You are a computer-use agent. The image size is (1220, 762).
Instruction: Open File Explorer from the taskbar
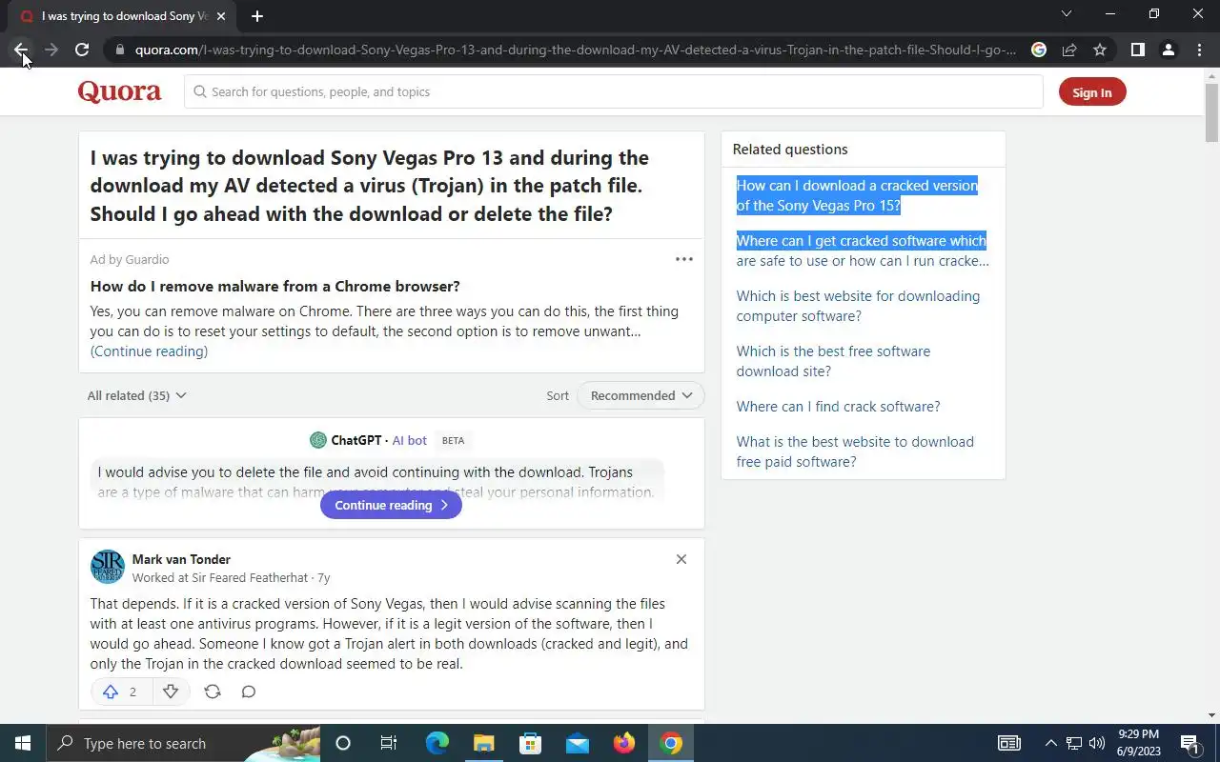[483, 743]
